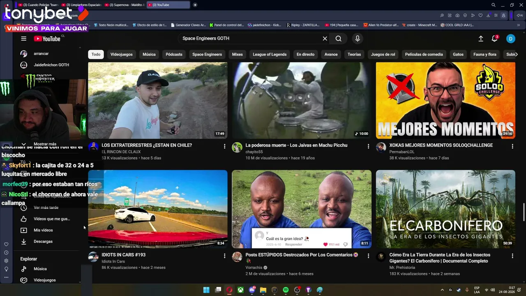Show more filter chips with right arrow

tap(517, 54)
